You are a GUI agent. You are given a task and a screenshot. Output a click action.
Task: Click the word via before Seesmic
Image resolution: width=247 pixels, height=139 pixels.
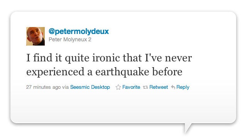[x=65, y=87]
